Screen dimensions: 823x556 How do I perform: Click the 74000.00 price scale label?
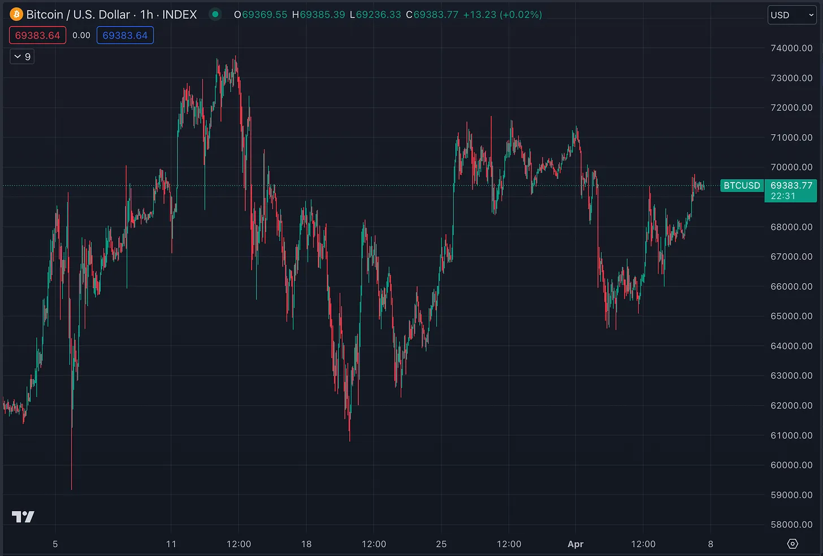point(791,48)
